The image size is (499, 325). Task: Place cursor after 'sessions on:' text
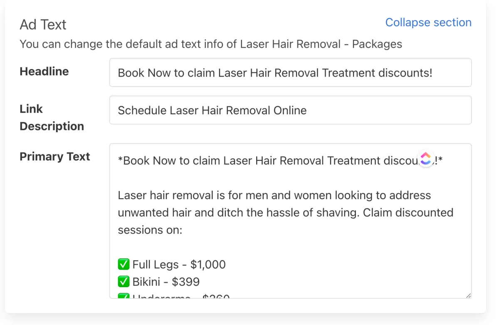(x=183, y=230)
